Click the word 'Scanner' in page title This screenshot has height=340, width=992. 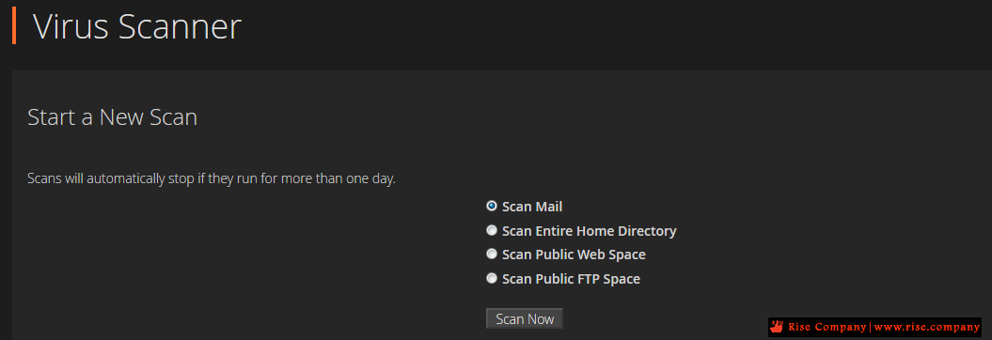[180, 27]
